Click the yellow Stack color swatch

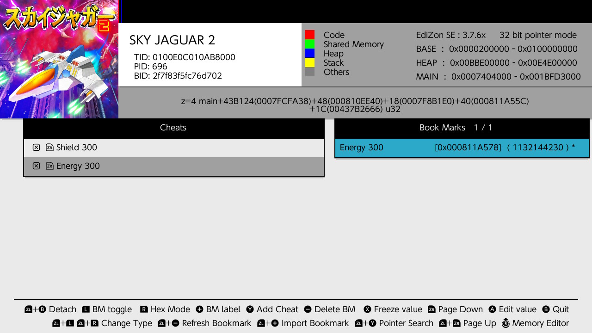pyautogui.click(x=310, y=62)
